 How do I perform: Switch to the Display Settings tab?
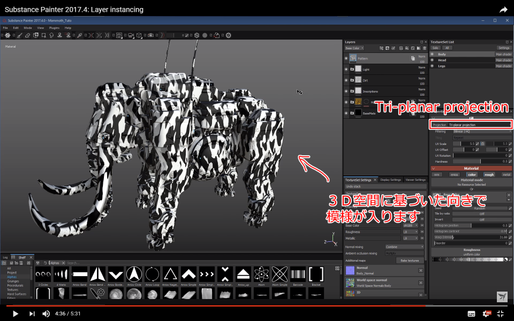(x=390, y=180)
